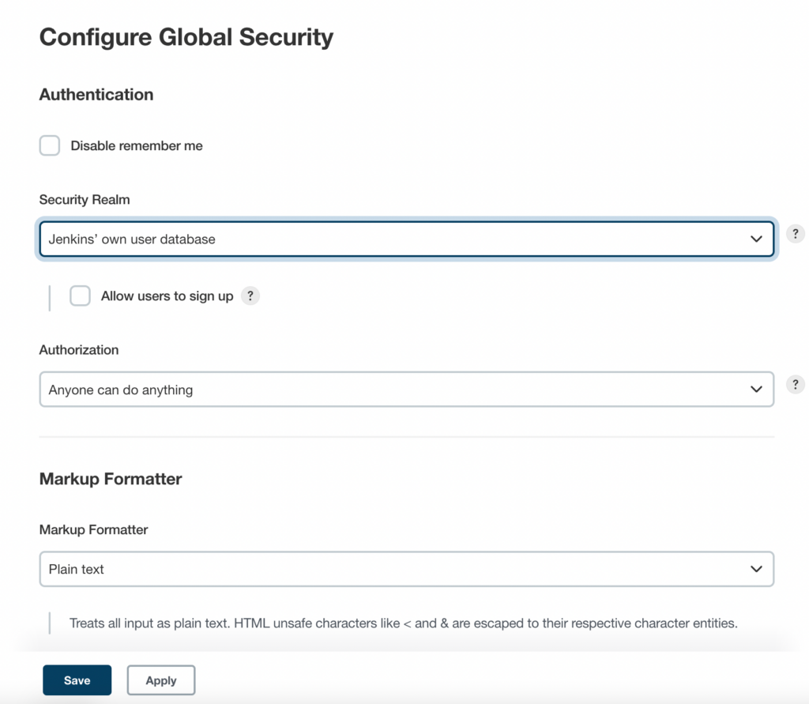Open the Security Realm help tooltip
Image resolution: width=809 pixels, height=704 pixels.
(795, 233)
